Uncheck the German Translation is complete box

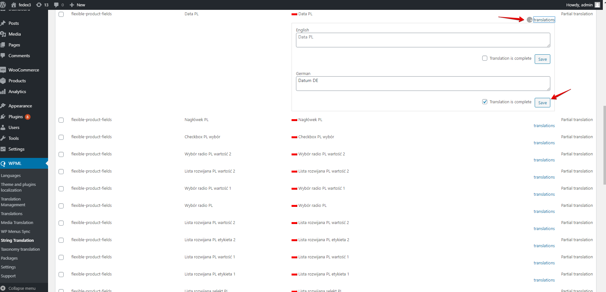[485, 102]
